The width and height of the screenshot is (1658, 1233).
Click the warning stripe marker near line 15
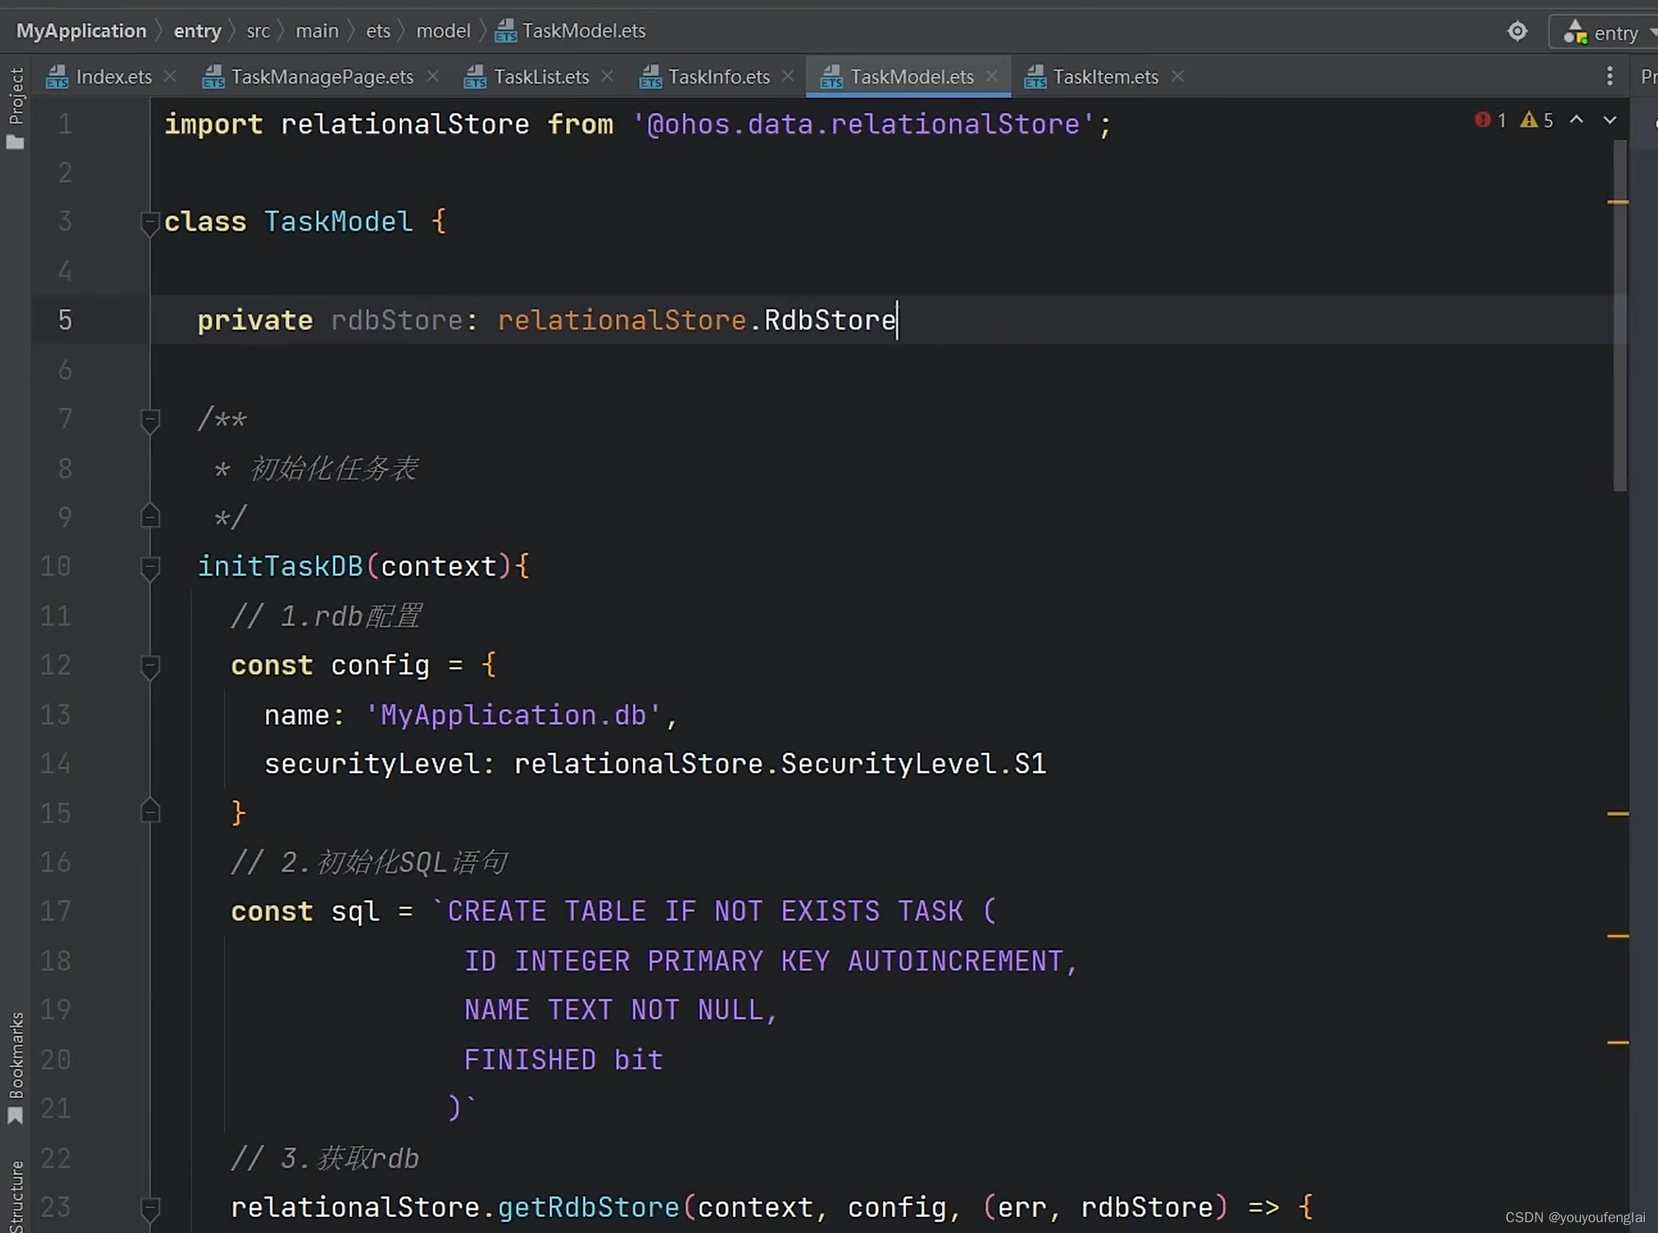[x=1618, y=813]
